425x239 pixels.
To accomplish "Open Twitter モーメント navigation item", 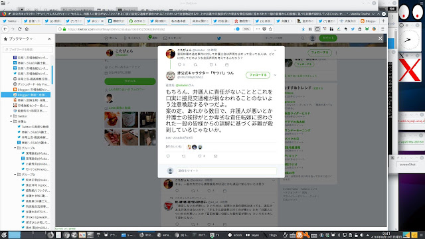I will (x=132, y=39).
